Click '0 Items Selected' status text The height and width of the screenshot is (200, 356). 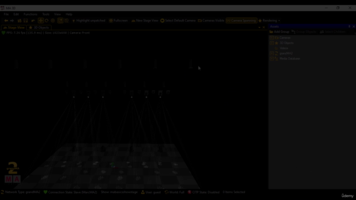(234, 192)
